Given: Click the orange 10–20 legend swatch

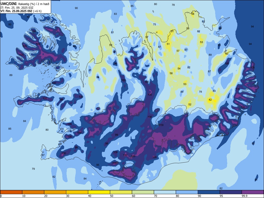Looking at the screenshot, I should (33, 192).
